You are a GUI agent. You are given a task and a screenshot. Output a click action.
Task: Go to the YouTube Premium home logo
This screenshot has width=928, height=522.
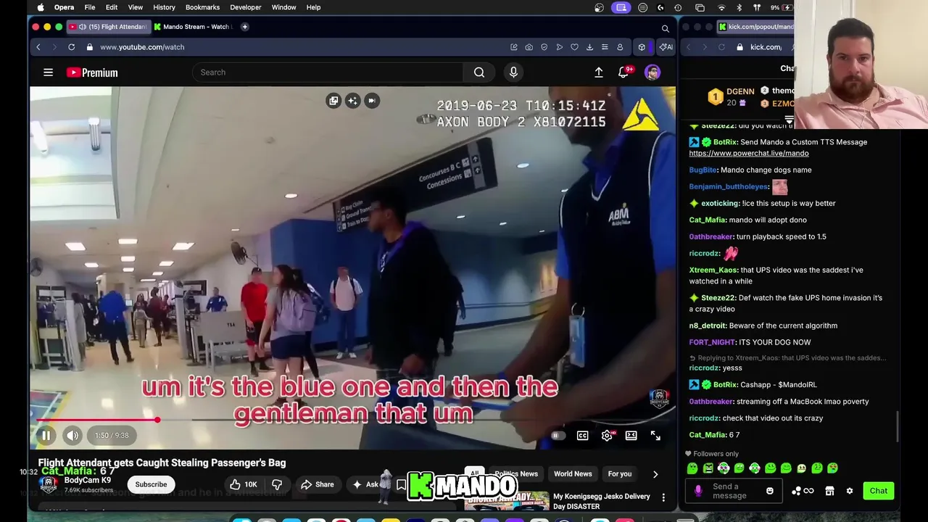92,72
